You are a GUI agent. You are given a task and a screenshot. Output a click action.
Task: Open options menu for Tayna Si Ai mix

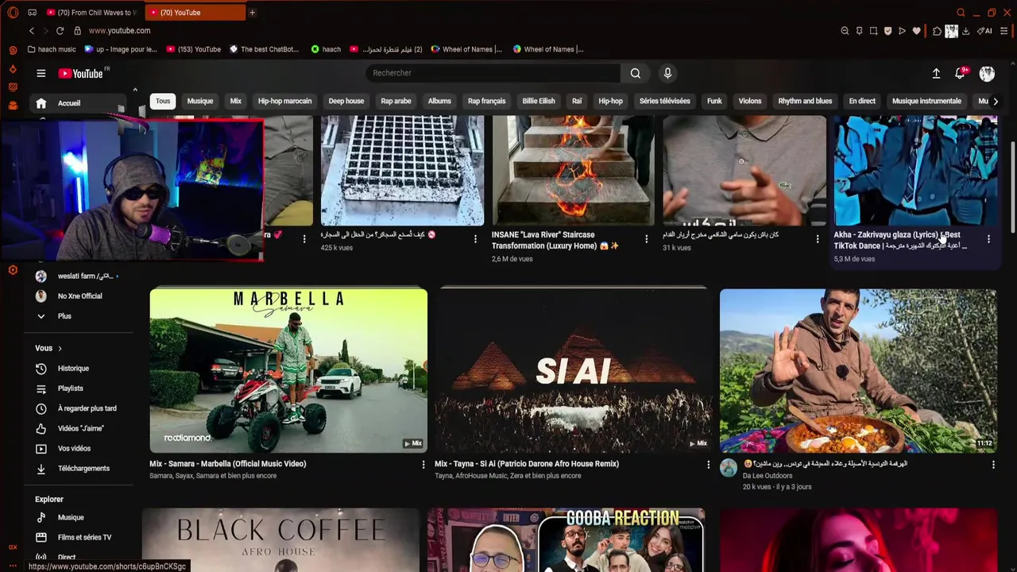pyautogui.click(x=708, y=465)
